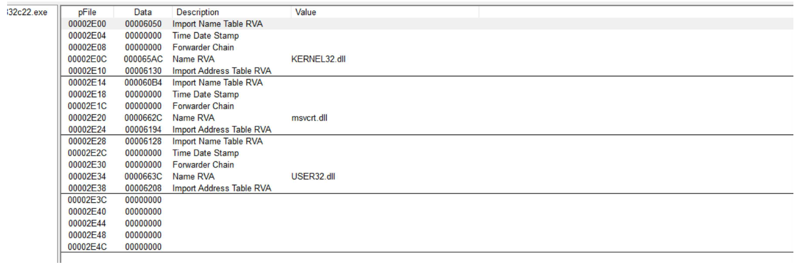Viewport: 801px width, 275px height.
Task: Click the Description column header
Action: click(x=198, y=12)
